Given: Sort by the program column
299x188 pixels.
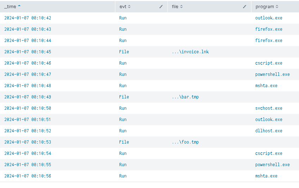Looking at the screenshot, I should click(x=277, y=7).
